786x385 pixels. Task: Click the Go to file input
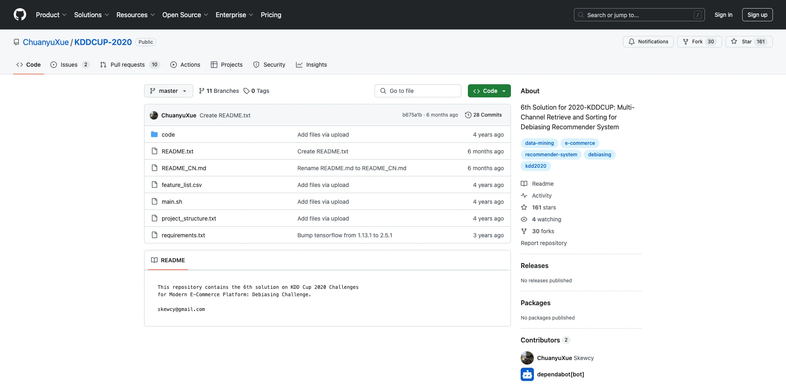(x=418, y=91)
